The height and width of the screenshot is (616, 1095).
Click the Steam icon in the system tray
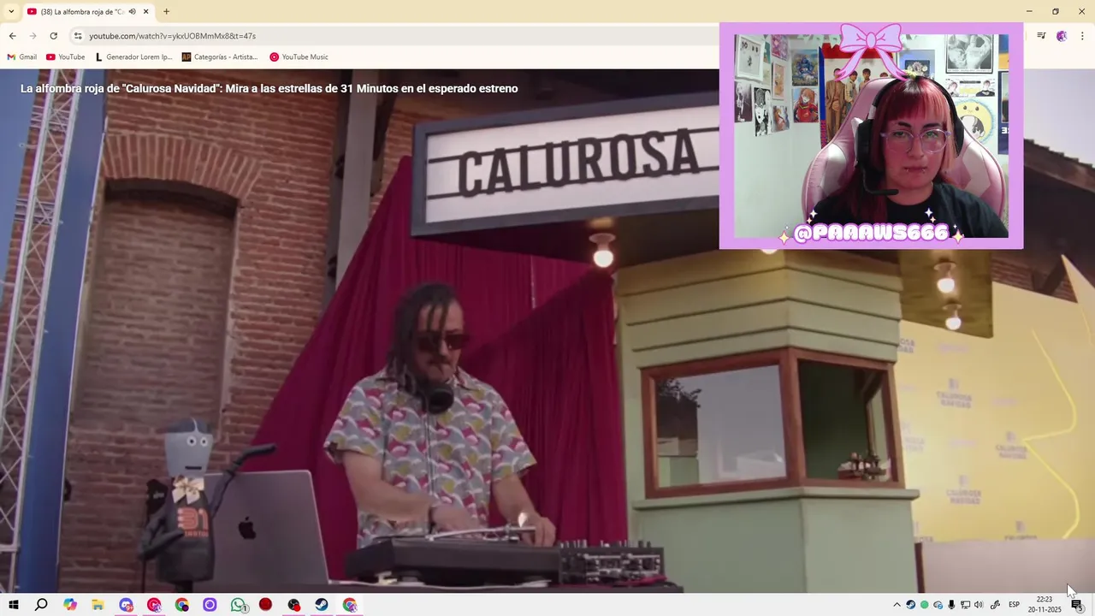(x=910, y=605)
